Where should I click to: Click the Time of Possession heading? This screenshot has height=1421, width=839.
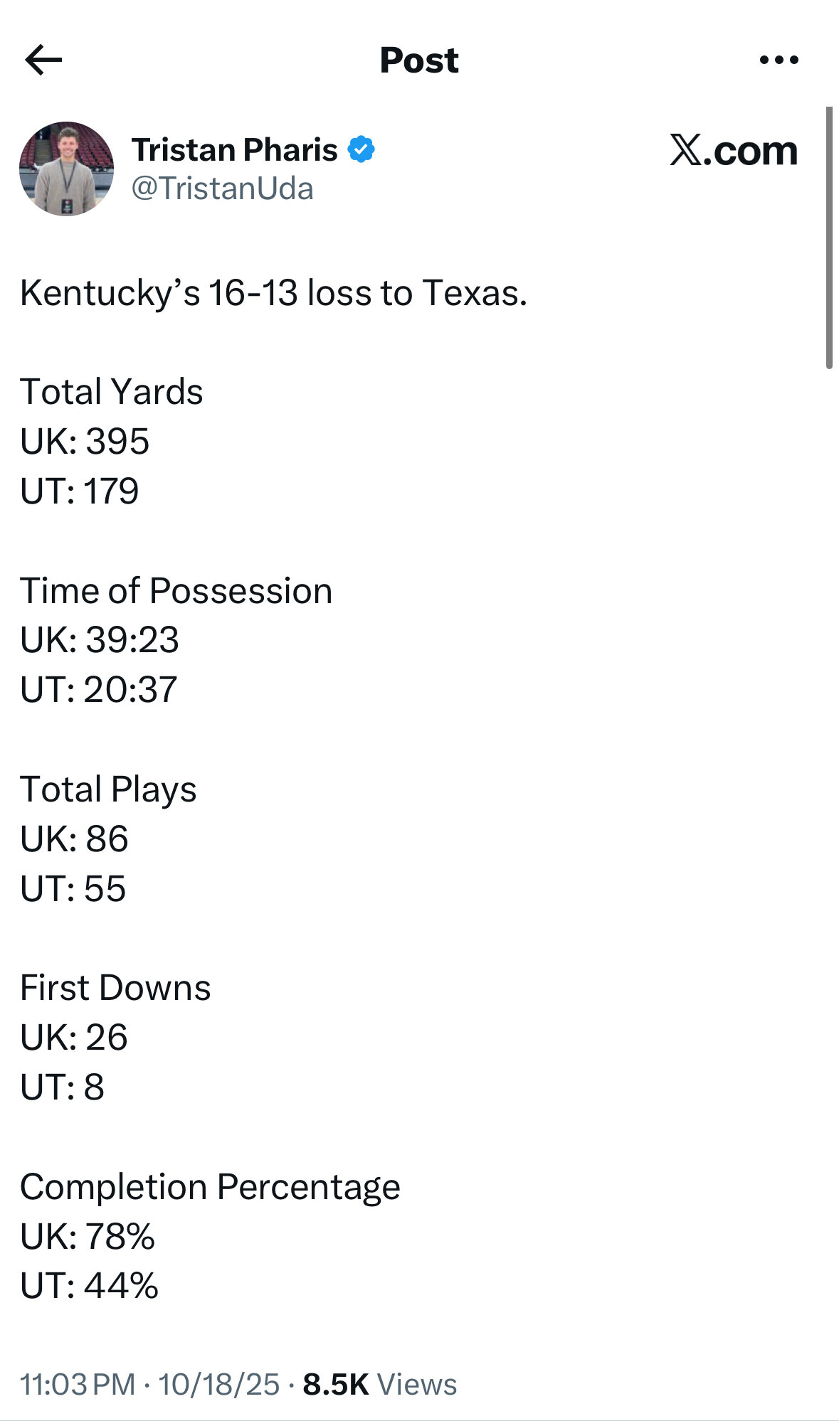pos(176,590)
